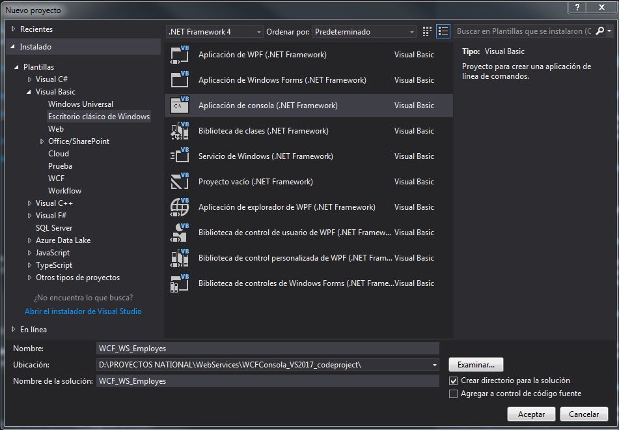Open the Ubicación path dropdown arrow

[x=434, y=365]
